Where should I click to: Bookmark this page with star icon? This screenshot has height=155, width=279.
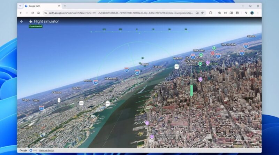pos(203,13)
